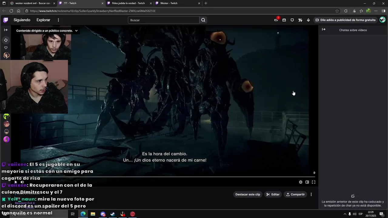The height and width of the screenshot is (218, 388).
Task: Open Discord on the taskbar
Action: tap(103, 214)
